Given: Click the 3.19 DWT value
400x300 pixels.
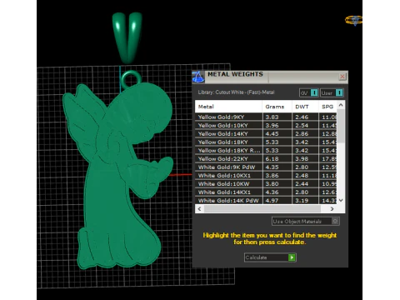Looking at the screenshot, I should pyautogui.click(x=302, y=200).
